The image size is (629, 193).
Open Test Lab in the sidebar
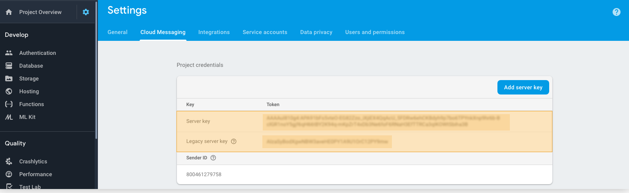coord(30,187)
